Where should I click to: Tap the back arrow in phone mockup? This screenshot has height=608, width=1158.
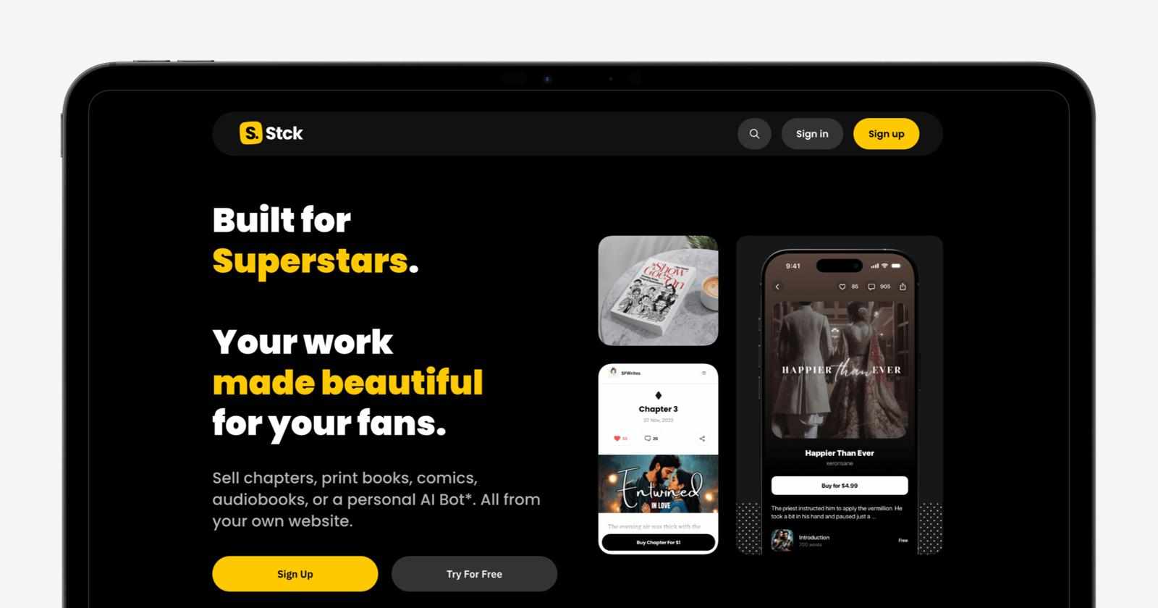(x=777, y=287)
